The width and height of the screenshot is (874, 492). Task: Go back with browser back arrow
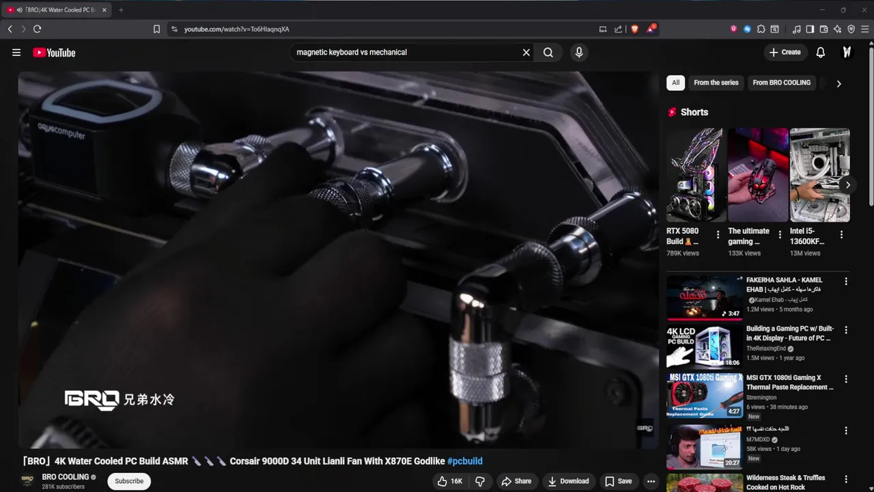pos(10,29)
